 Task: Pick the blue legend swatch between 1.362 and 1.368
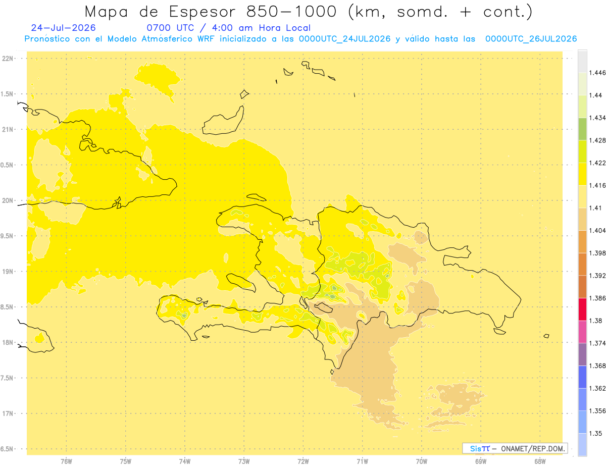[x=582, y=377]
